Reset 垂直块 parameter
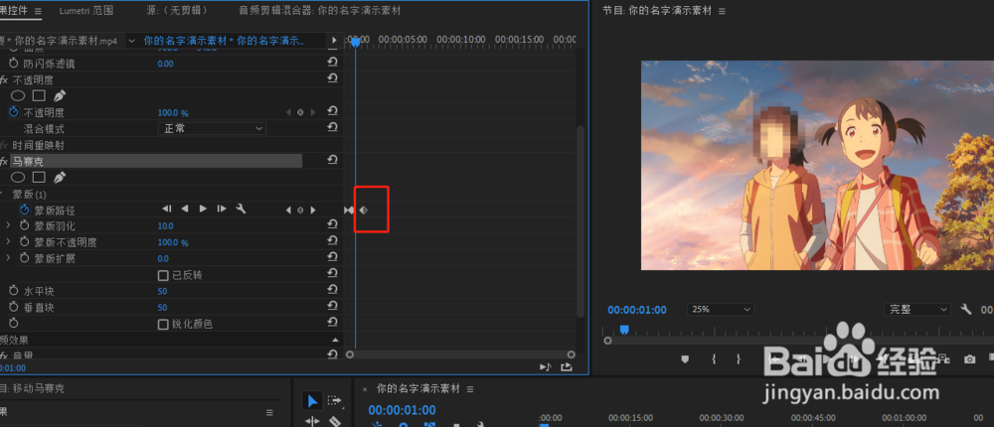994x427 pixels. [332, 307]
